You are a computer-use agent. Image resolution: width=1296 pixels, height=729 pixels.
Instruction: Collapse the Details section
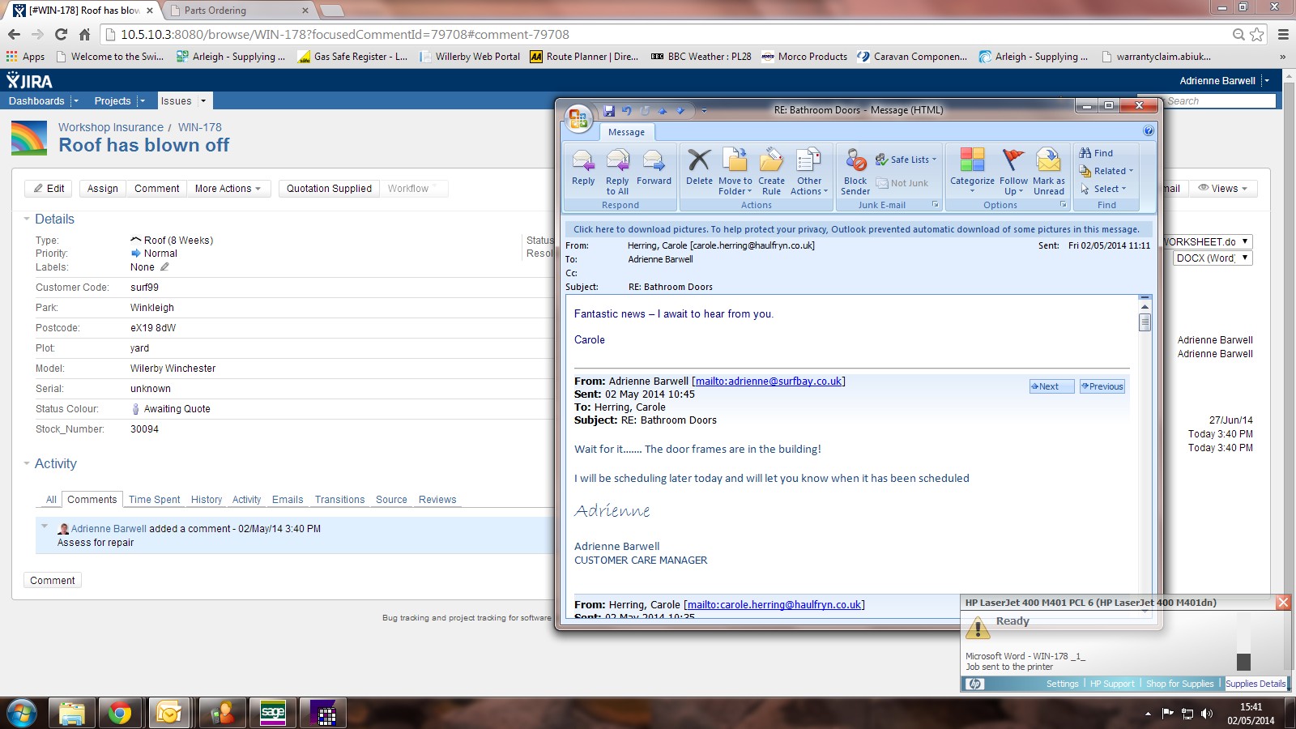[27, 219]
